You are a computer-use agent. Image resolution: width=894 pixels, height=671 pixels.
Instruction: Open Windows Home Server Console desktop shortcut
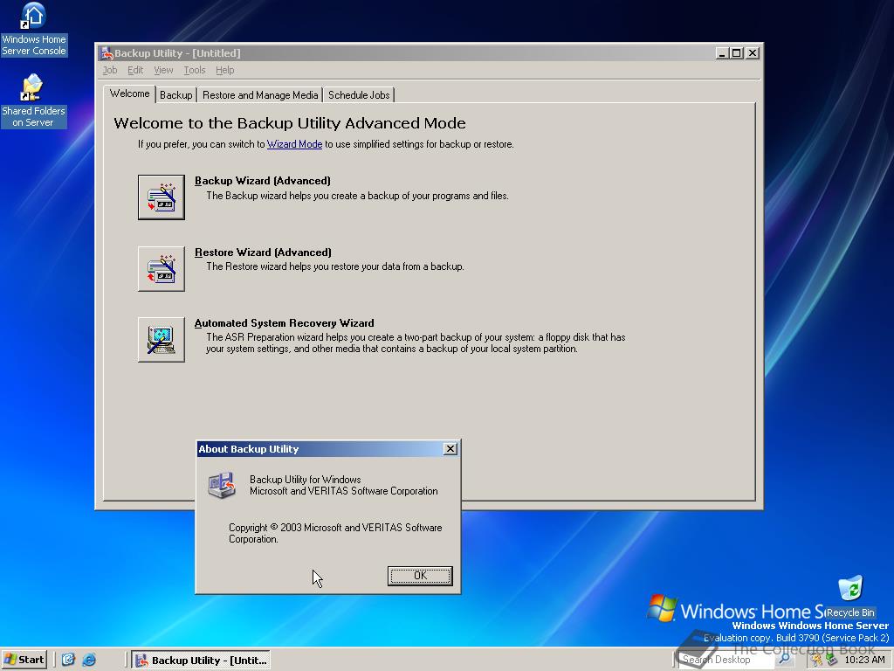coord(34,29)
